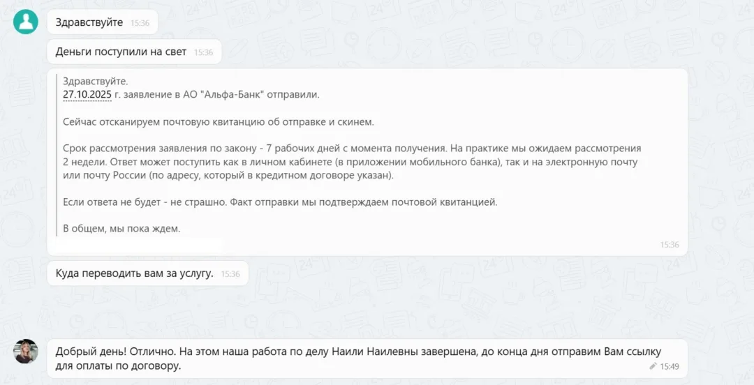Viewport: 754px width, 385px height.
Task: Click the timestamp after "Куда переводить вам за услугу."
Action: click(230, 274)
